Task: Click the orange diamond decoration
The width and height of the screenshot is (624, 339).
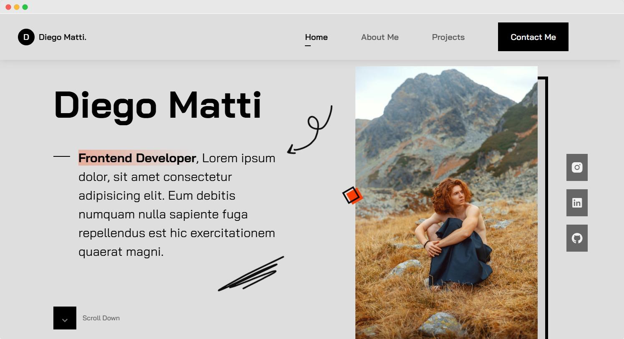Action: pos(352,195)
